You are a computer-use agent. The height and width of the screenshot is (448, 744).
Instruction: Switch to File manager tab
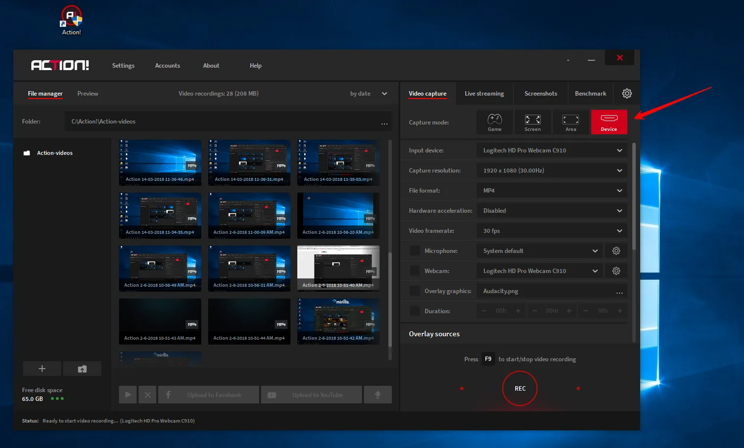(45, 94)
